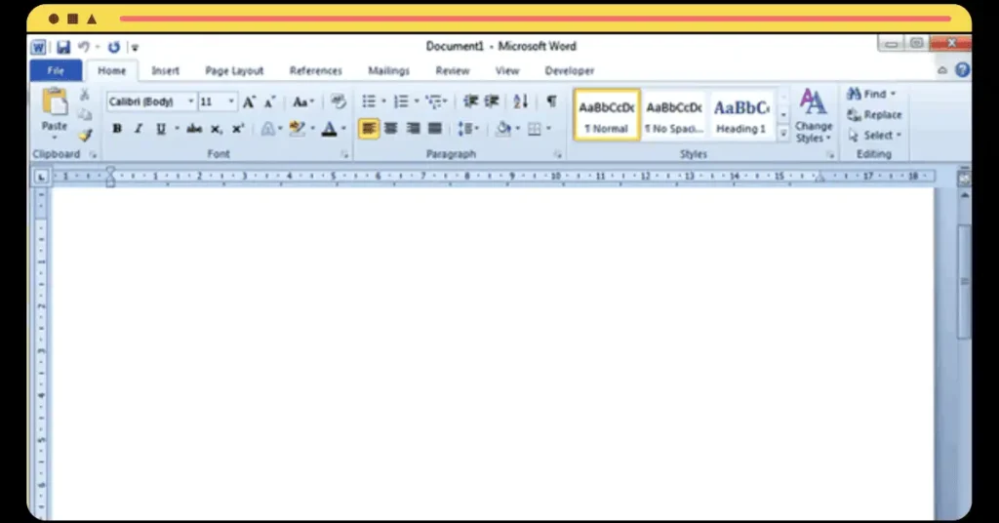Expand the Styles gallery More arrow
This screenshot has width=999, height=523.
tap(783, 133)
